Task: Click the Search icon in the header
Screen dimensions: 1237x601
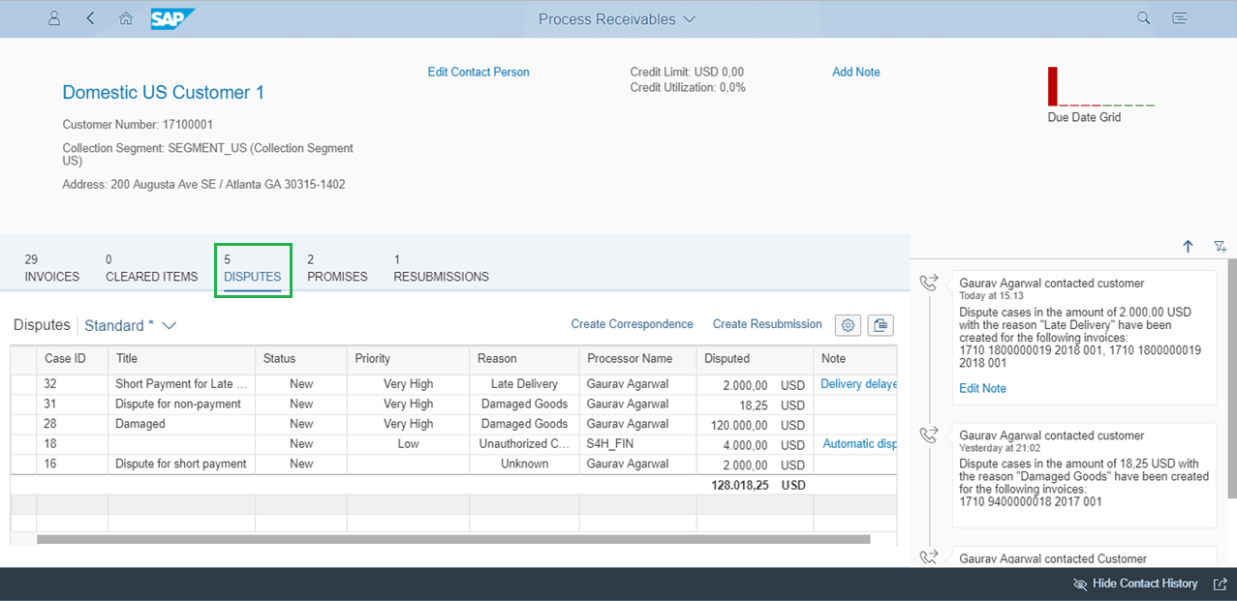Action: pyautogui.click(x=1143, y=17)
